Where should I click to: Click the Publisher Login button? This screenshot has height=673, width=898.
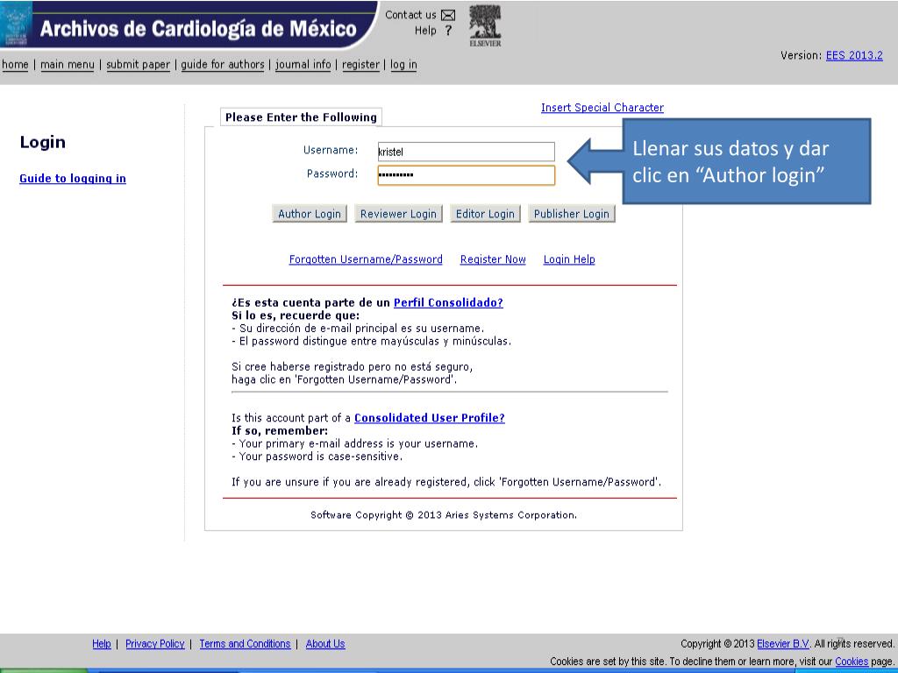click(572, 214)
